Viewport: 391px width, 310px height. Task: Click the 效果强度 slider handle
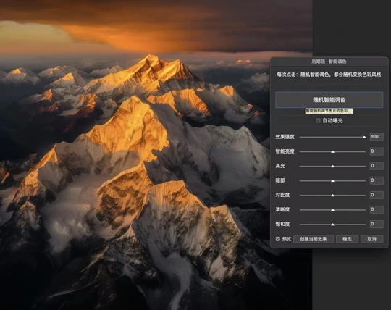click(364, 137)
